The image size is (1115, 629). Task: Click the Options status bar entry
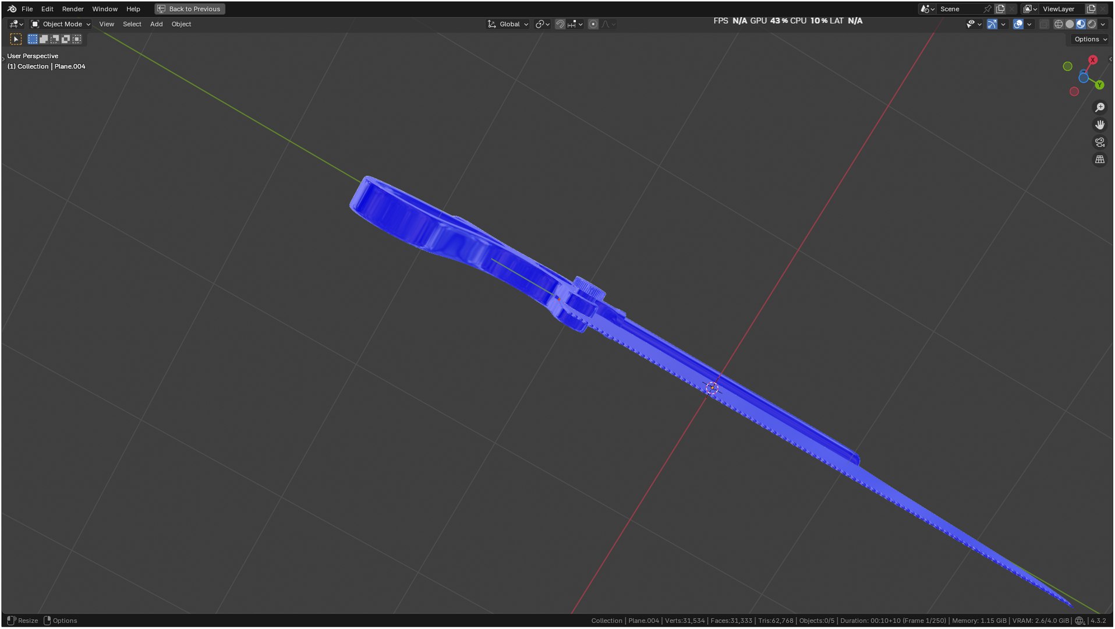(x=61, y=621)
